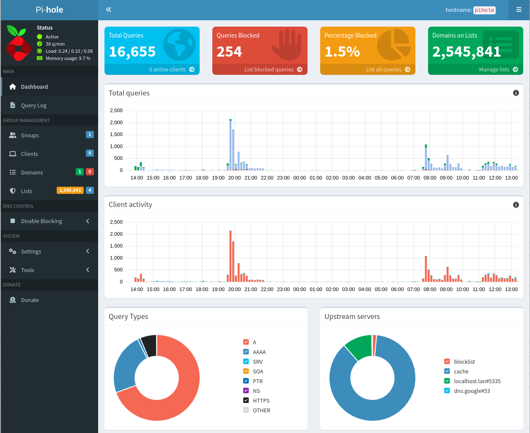Click the green Active status indicator
The width and height of the screenshot is (530, 433).
(40, 37)
